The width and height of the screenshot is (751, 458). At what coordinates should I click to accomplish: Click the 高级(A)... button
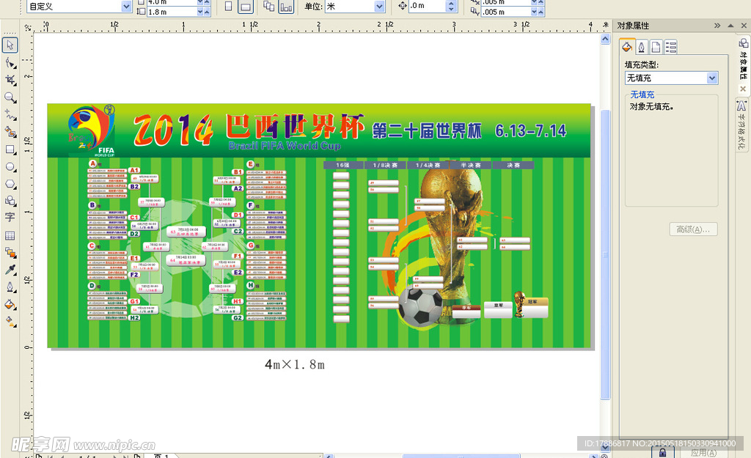[x=693, y=229]
